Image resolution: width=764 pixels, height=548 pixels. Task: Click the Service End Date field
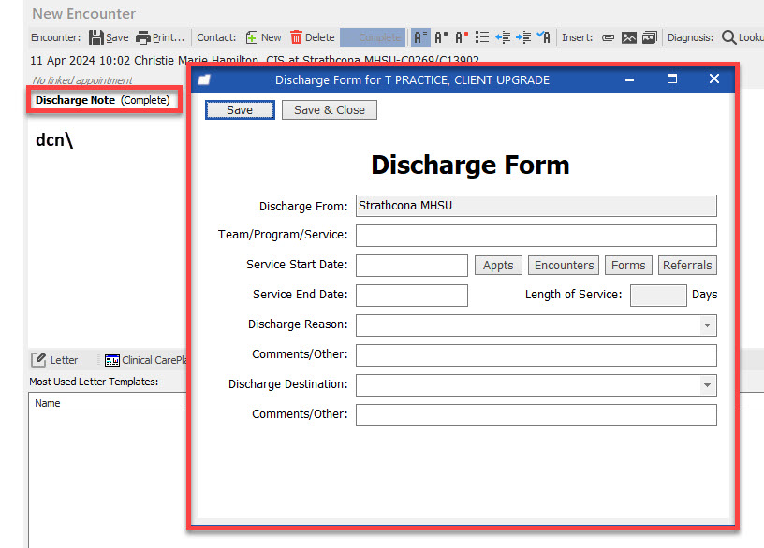click(411, 296)
